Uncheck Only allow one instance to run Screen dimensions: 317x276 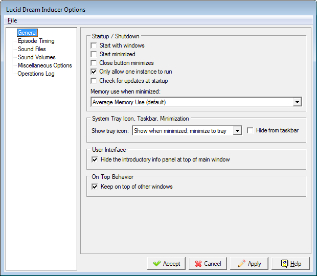click(x=94, y=72)
